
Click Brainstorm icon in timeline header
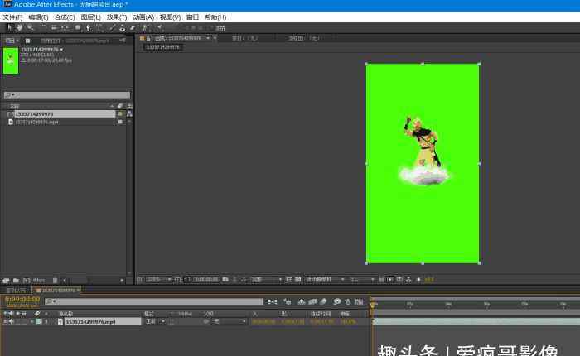(x=336, y=302)
